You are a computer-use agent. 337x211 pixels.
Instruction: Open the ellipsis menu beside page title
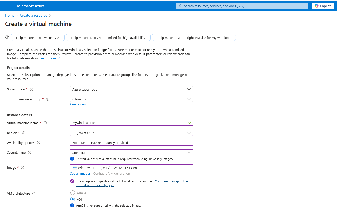coord(80,24)
